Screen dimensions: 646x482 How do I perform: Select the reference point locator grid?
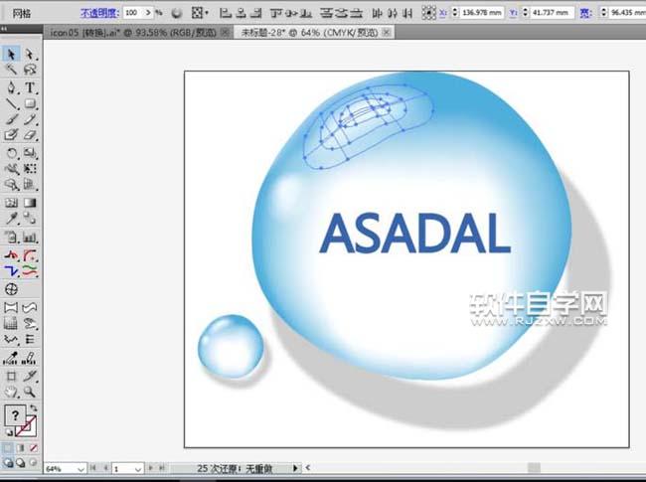(x=428, y=13)
